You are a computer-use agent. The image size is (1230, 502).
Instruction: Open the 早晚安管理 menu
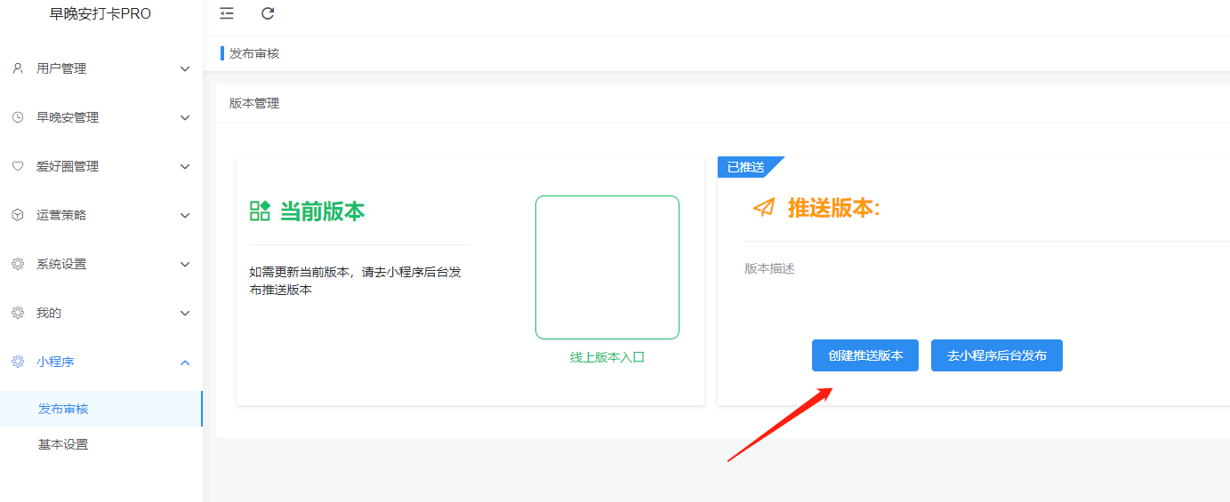coord(101,117)
